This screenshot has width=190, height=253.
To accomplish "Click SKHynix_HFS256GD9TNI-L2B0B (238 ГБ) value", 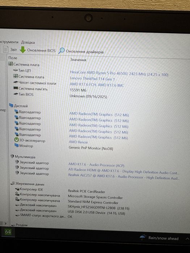I will coord(98,207).
